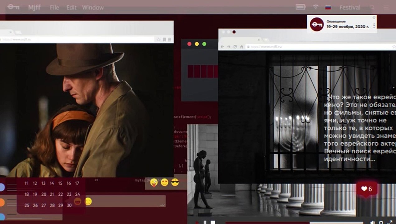The height and width of the screenshot is (224, 396).
Task: Open the search magnifier in menu bar
Action: (372, 7)
